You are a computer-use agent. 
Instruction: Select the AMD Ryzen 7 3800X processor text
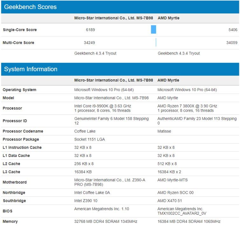tap(187, 106)
